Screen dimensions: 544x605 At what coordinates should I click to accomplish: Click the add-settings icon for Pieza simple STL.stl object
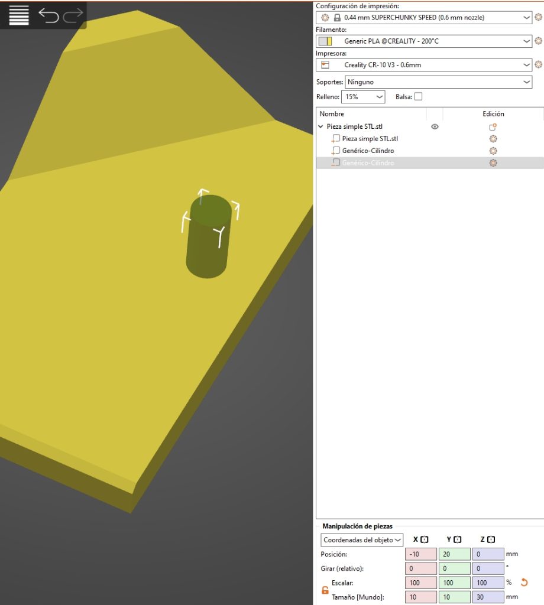click(x=493, y=126)
